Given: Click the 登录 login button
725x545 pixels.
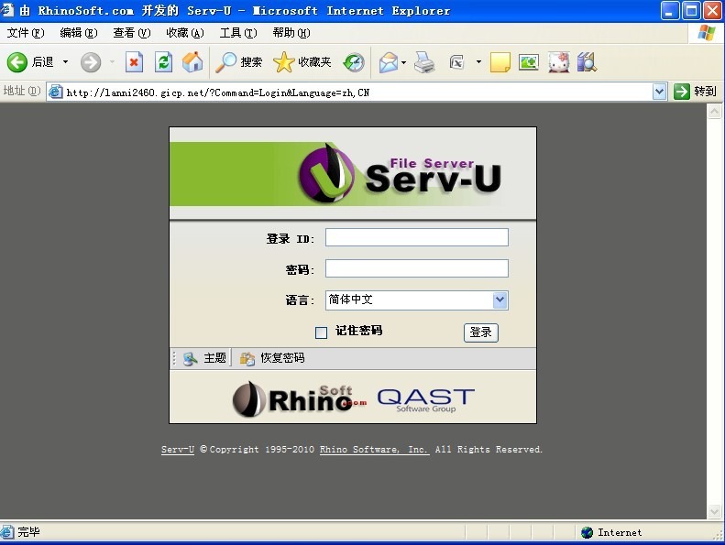Looking at the screenshot, I should [x=481, y=332].
